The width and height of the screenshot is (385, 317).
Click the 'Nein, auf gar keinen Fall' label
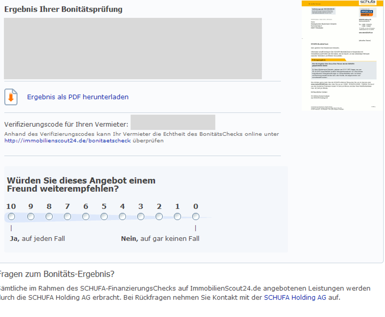pyautogui.click(x=160, y=239)
